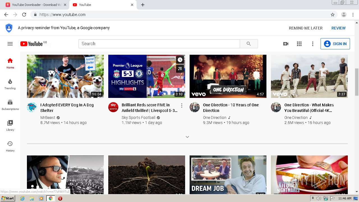Screen dimensions: 359x202
Task: Close the YouTube Downloader tab
Action: pyautogui.click(x=65, y=5)
